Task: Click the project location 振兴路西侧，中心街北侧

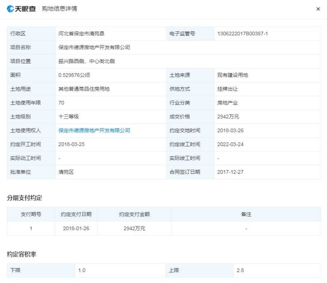Action: (x=87, y=61)
